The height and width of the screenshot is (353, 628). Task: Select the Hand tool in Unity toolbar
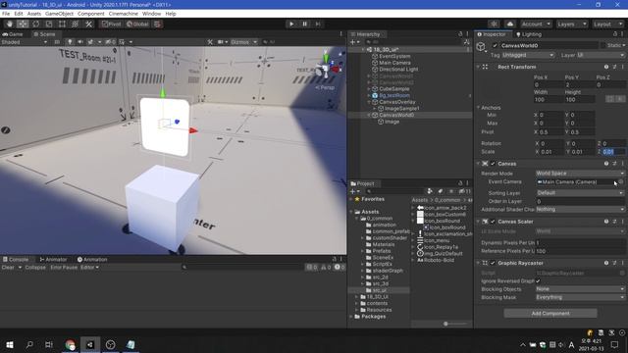point(10,24)
